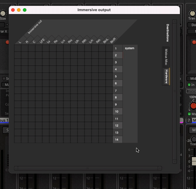The width and height of the screenshot is (196, 189).
Task: Click the 'system' destination group label
Action: (129, 48)
